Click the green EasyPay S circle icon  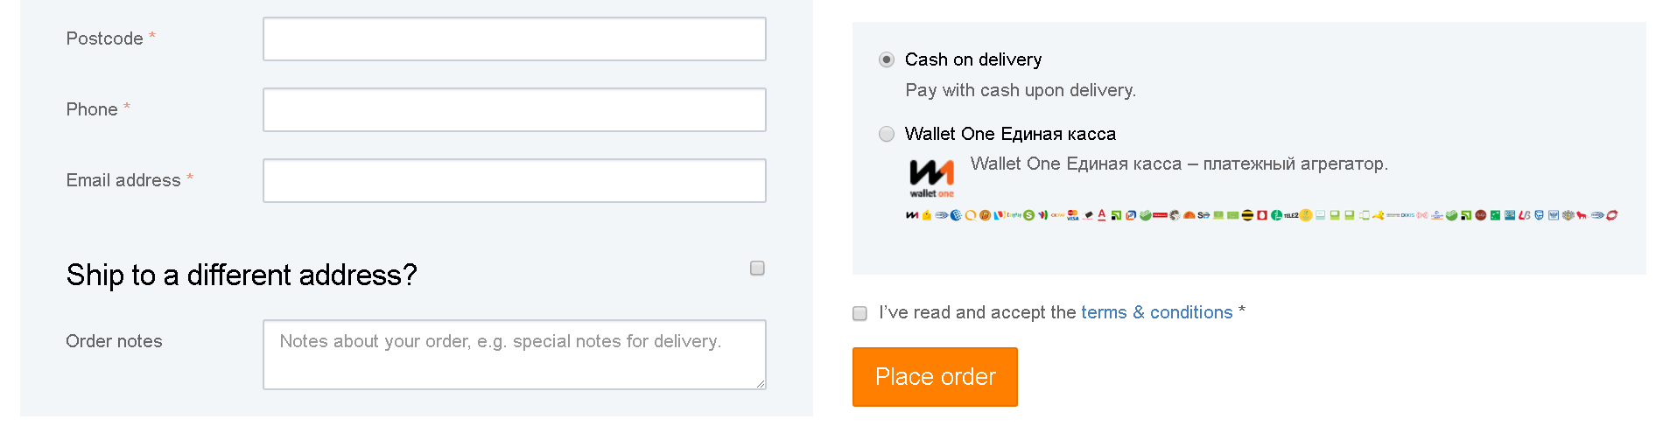1029,215
